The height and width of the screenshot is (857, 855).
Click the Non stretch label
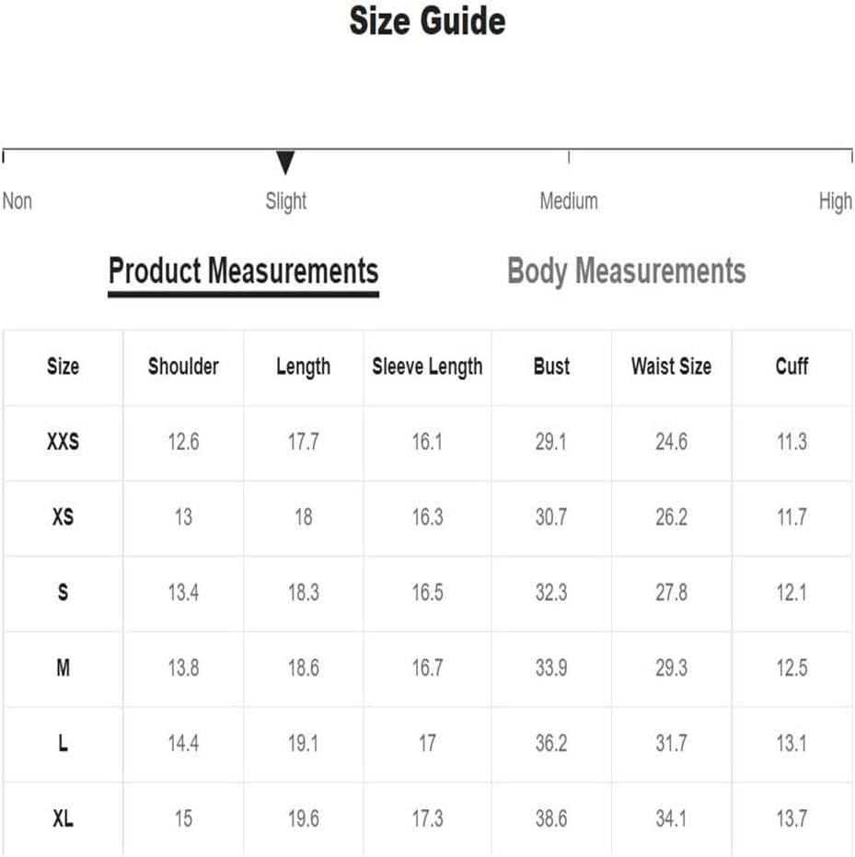coord(17,201)
